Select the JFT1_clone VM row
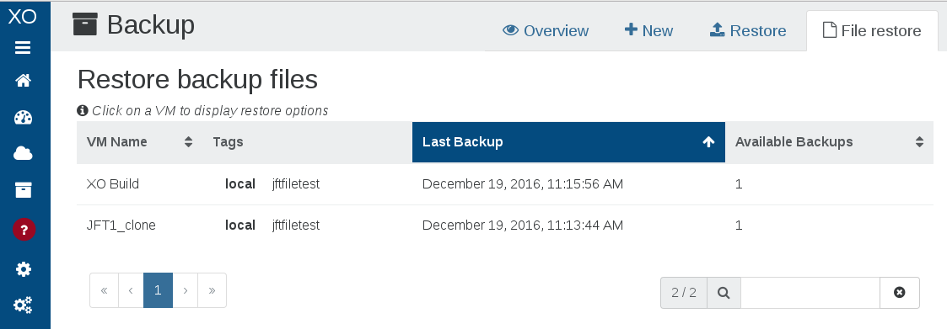Viewport: 947px width, 329px height. coord(505,226)
